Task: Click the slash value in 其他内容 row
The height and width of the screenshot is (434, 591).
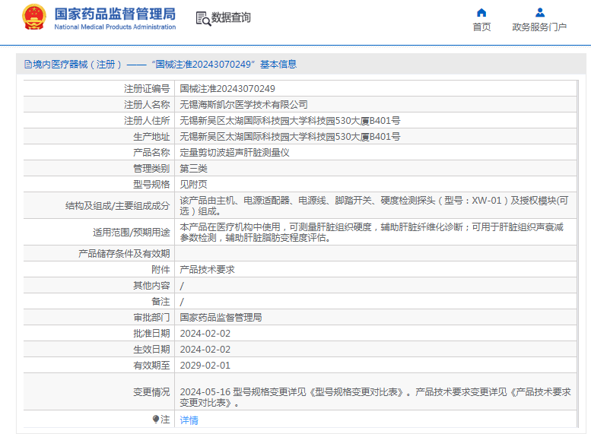Action: pos(182,287)
